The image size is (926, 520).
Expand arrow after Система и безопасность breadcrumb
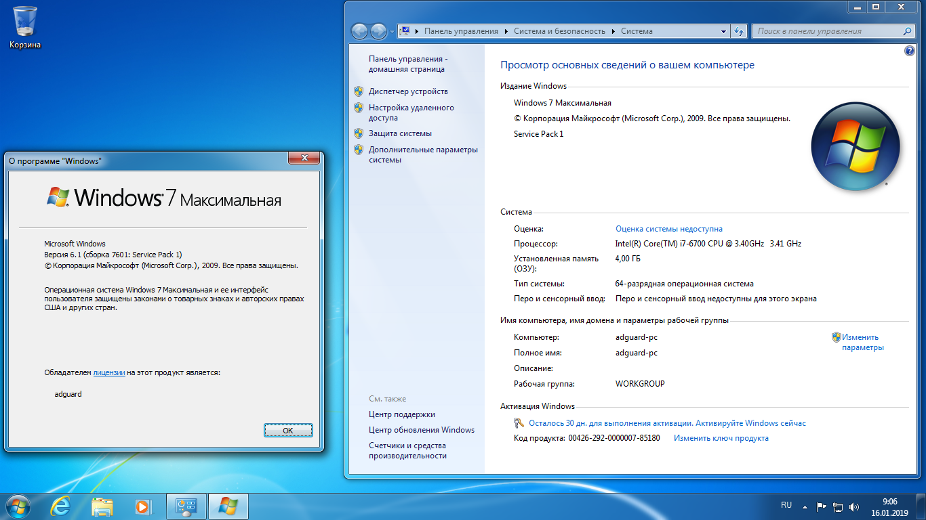[x=613, y=31]
